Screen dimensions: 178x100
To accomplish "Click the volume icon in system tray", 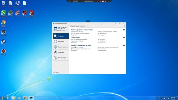I will coord(169,98).
